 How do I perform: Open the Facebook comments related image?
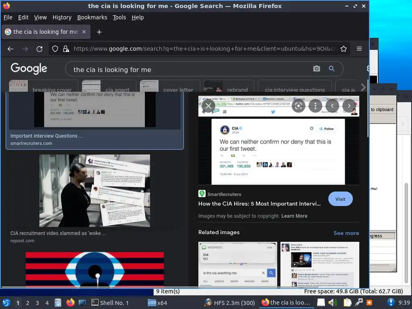coord(319,264)
